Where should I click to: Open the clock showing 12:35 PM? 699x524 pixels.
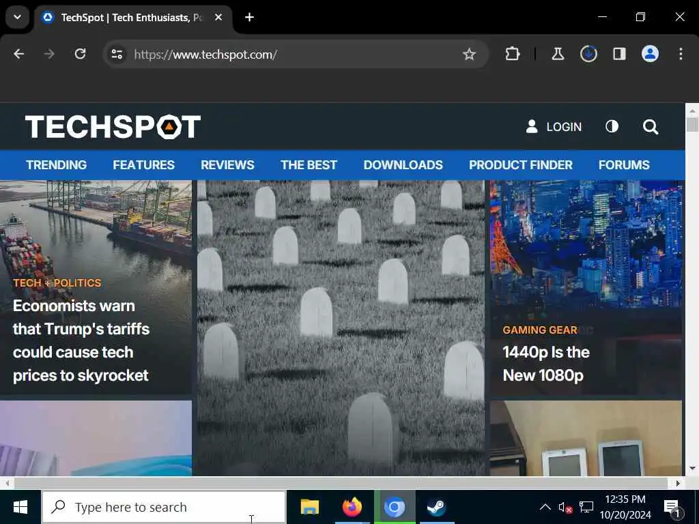pos(625,507)
